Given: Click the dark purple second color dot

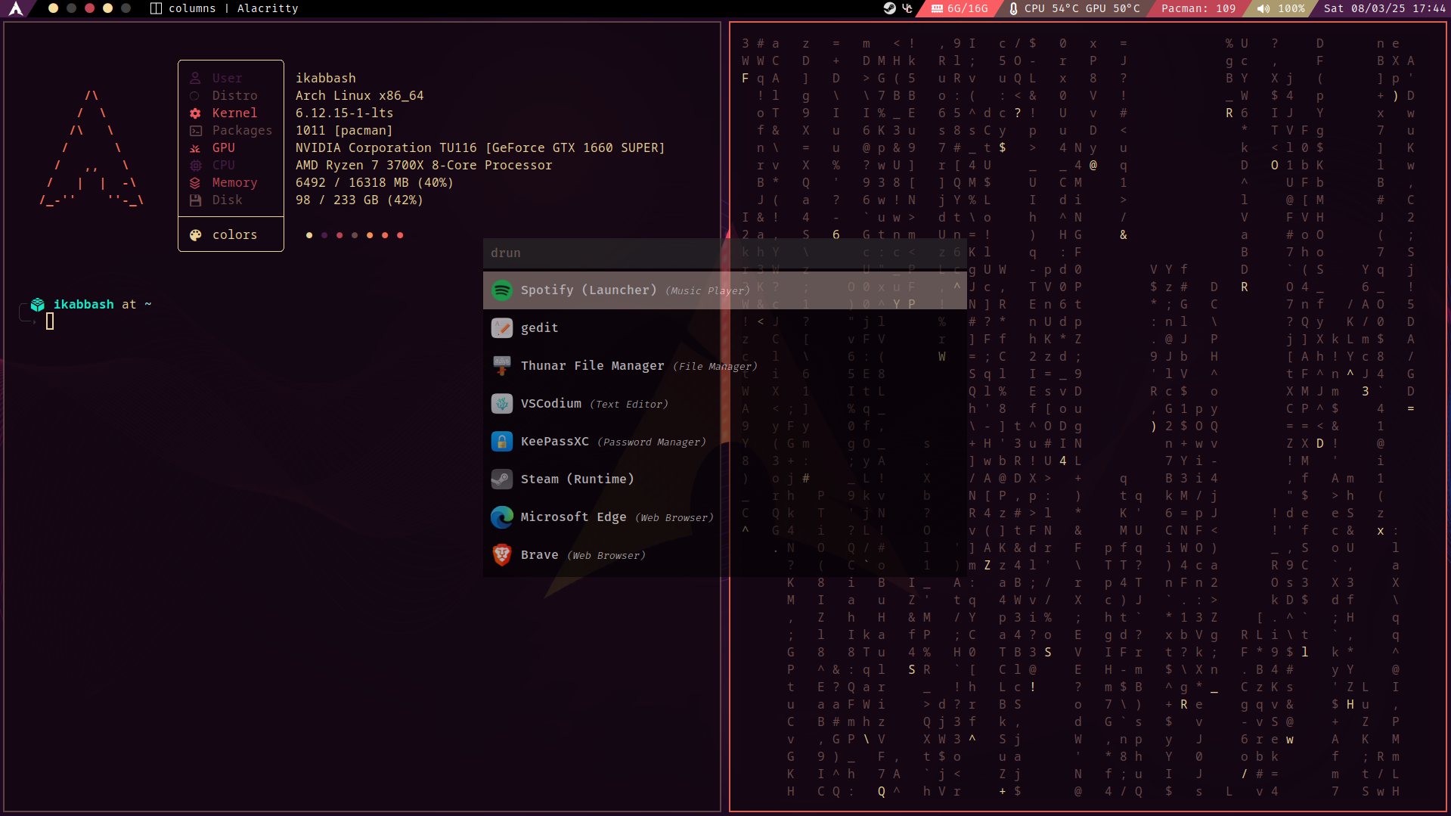Looking at the screenshot, I should pyautogui.click(x=324, y=235).
